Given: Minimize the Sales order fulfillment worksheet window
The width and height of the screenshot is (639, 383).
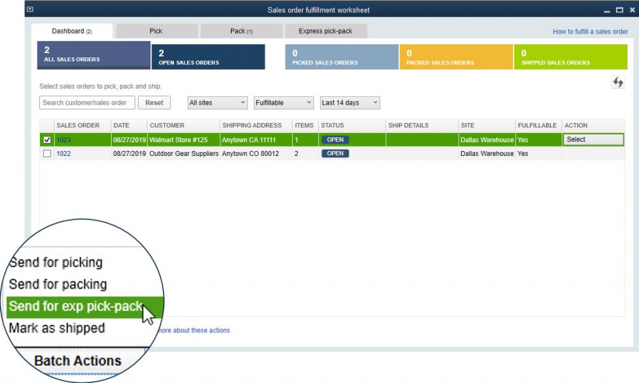Looking at the screenshot, I should tap(607, 10).
